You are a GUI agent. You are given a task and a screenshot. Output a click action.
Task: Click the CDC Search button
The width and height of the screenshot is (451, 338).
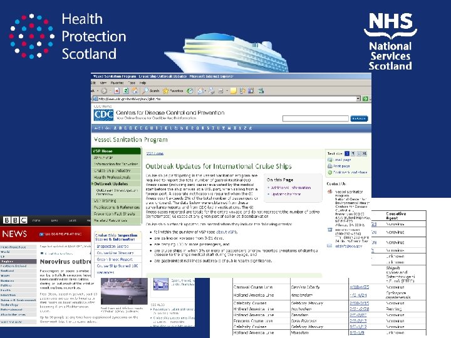click(x=359, y=118)
